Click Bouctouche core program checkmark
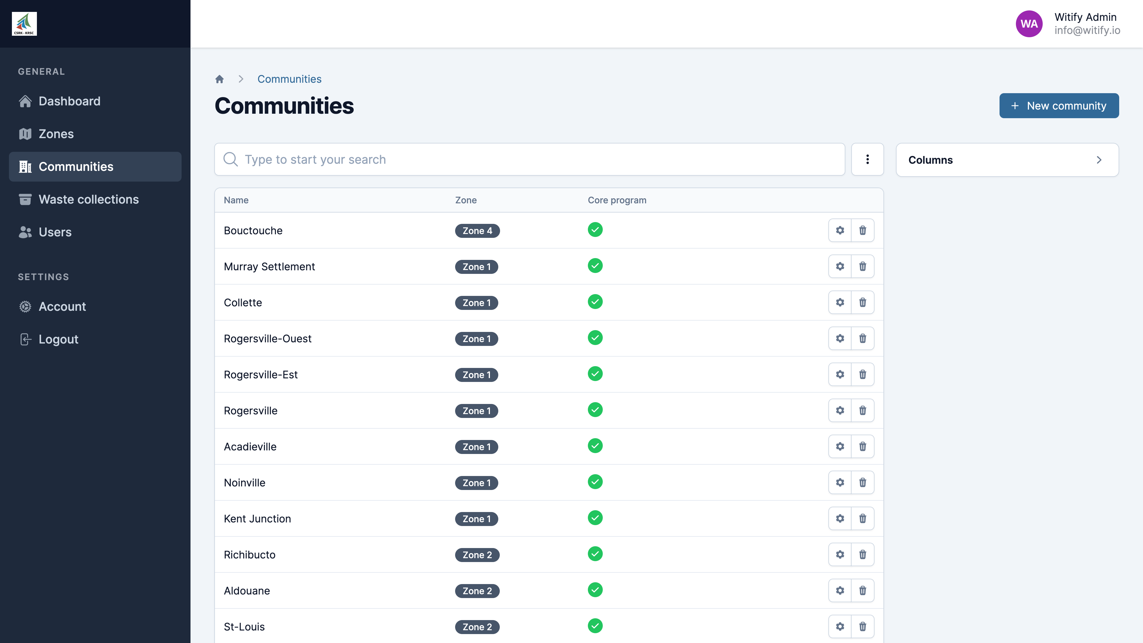 (595, 230)
